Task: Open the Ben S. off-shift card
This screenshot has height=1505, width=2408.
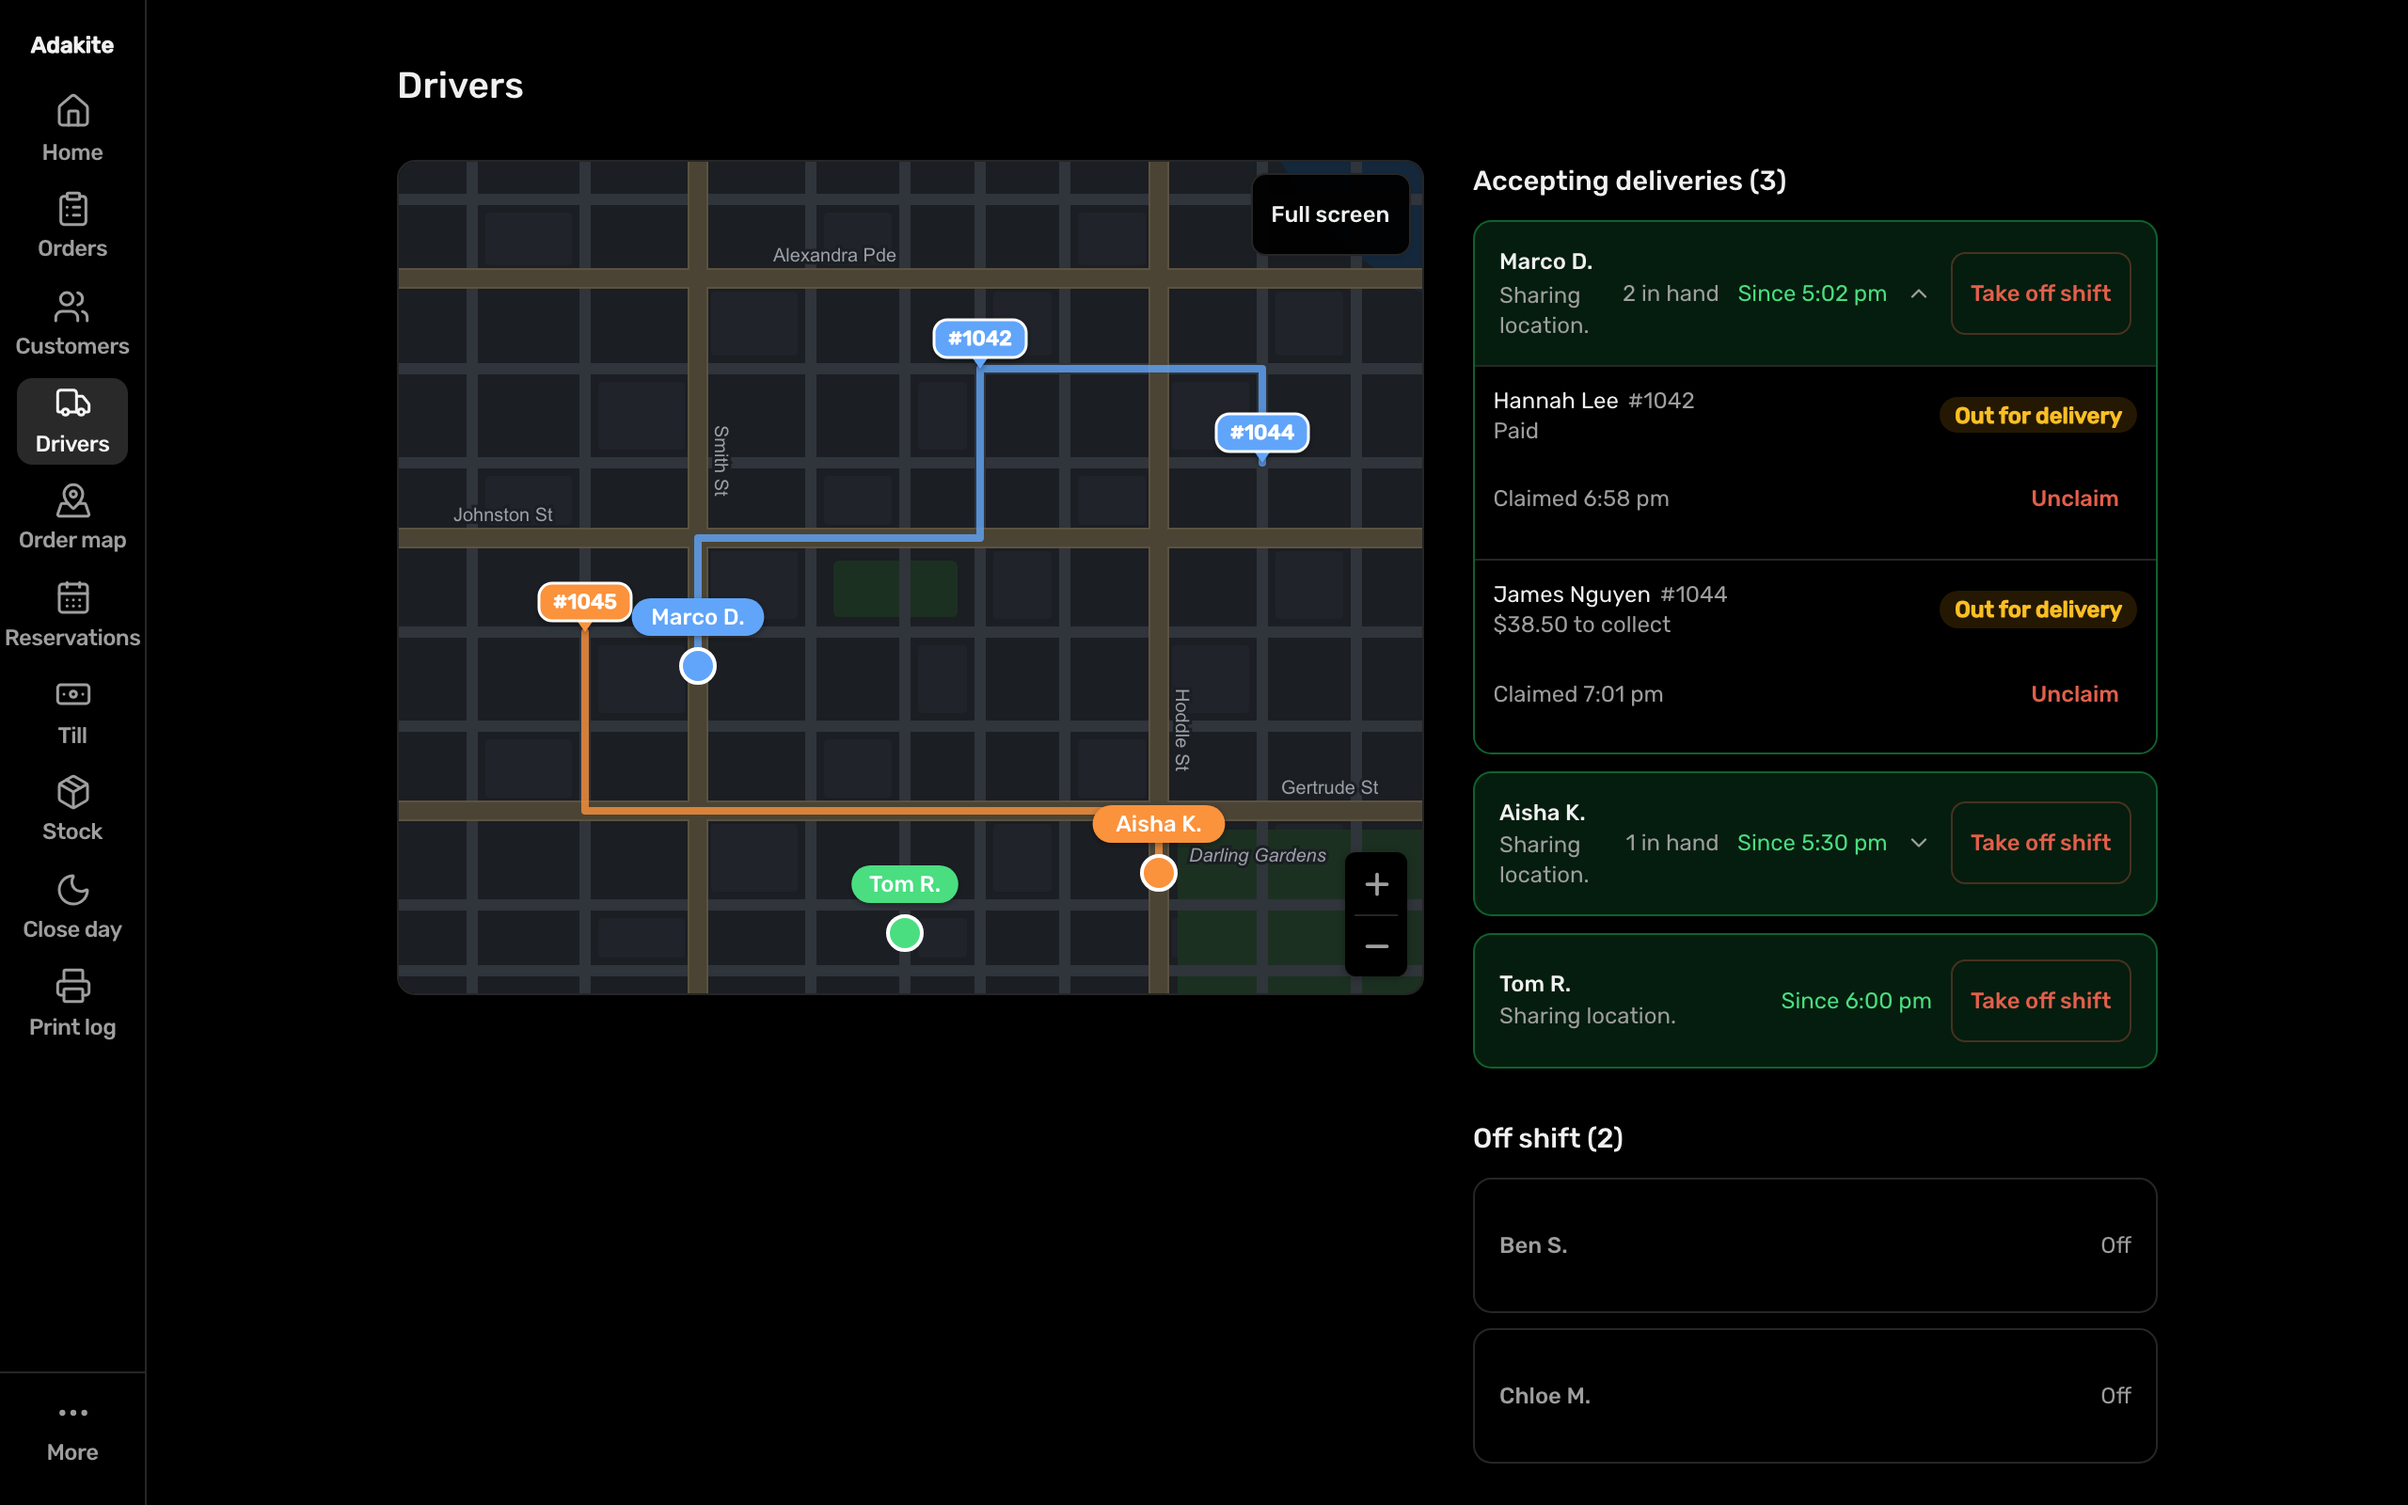Action: (1814, 1245)
